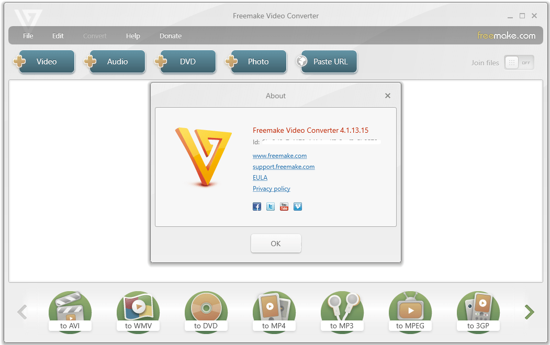The height and width of the screenshot is (345, 550).
Task: Open the support.freemake.com link
Action: 284,167
